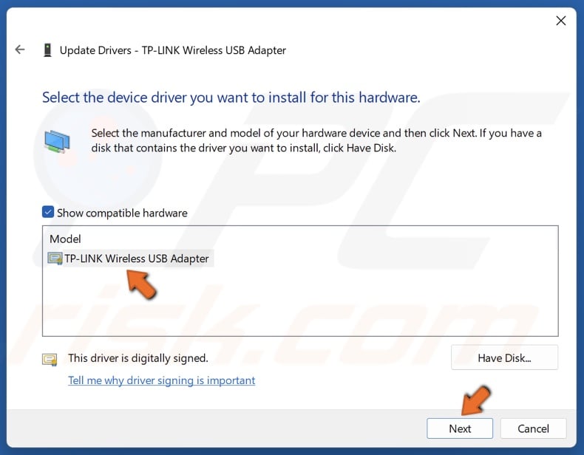Click 'This driver is digitally signed.' text

pyautogui.click(x=137, y=358)
